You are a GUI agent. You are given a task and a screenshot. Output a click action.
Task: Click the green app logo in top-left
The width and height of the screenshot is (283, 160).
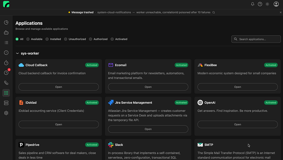[x=6, y=4]
